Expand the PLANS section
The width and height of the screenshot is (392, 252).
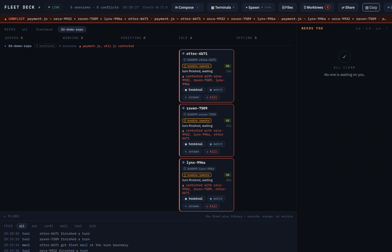12,216
